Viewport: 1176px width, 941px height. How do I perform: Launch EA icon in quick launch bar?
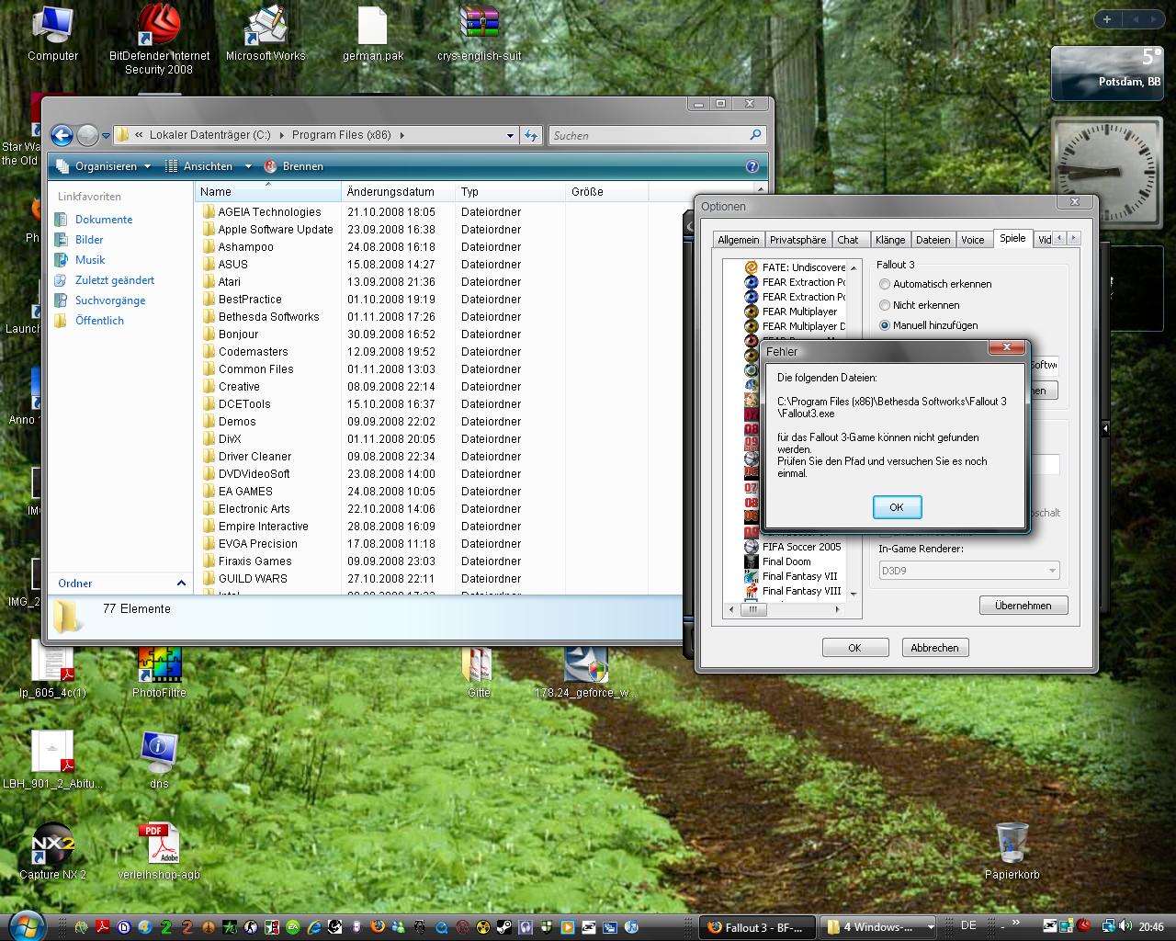pos(292,927)
